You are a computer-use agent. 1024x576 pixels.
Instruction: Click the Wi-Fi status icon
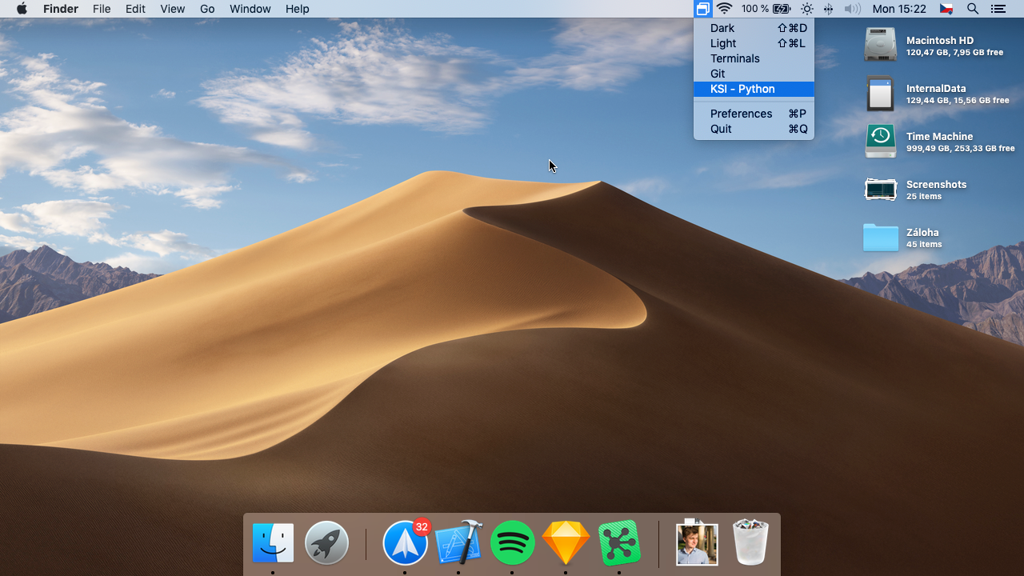pyautogui.click(x=725, y=9)
